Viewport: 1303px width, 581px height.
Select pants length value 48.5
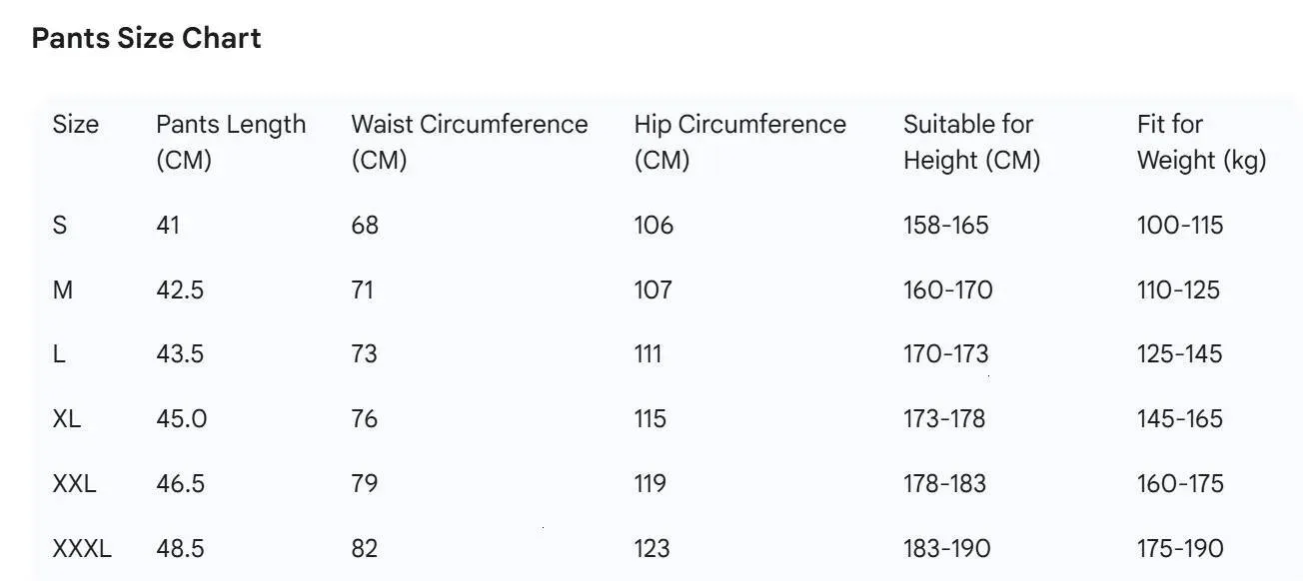pos(180,548)
